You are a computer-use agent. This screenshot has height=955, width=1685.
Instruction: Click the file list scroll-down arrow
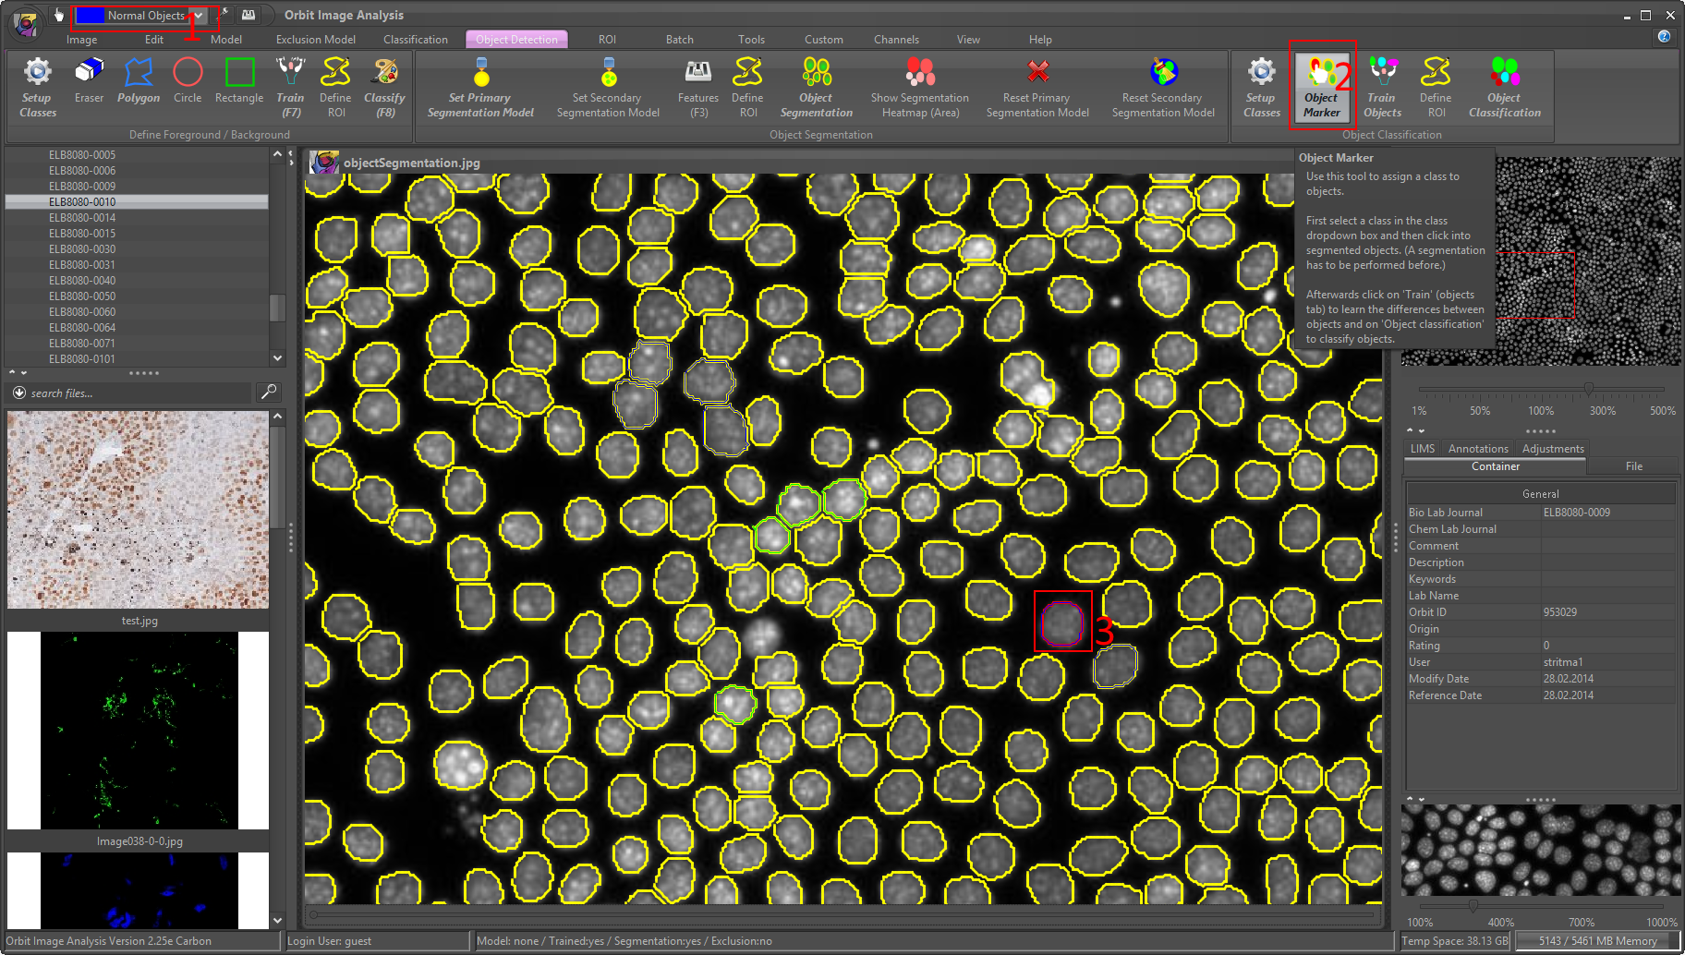[x=277, y=357]
